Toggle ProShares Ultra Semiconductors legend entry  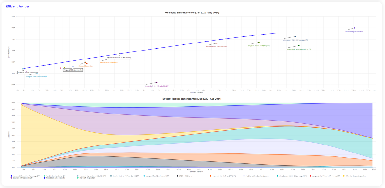pos(257,176)
